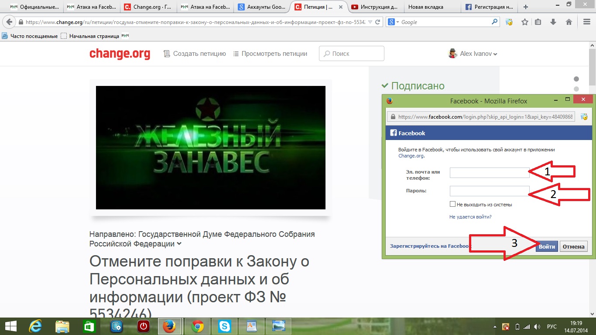Image resolution: width=596 pixels, height=335 pixels.
Task: Click 'Создать петицию' link
Action: click(x=195, y=54)
